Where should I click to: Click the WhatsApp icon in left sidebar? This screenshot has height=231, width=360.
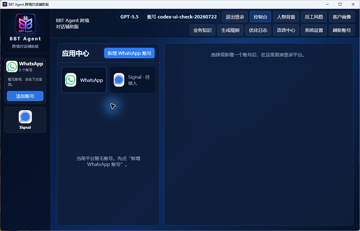tap(12, 66)
